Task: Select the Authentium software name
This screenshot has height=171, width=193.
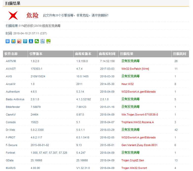Action: coord(13,92)
